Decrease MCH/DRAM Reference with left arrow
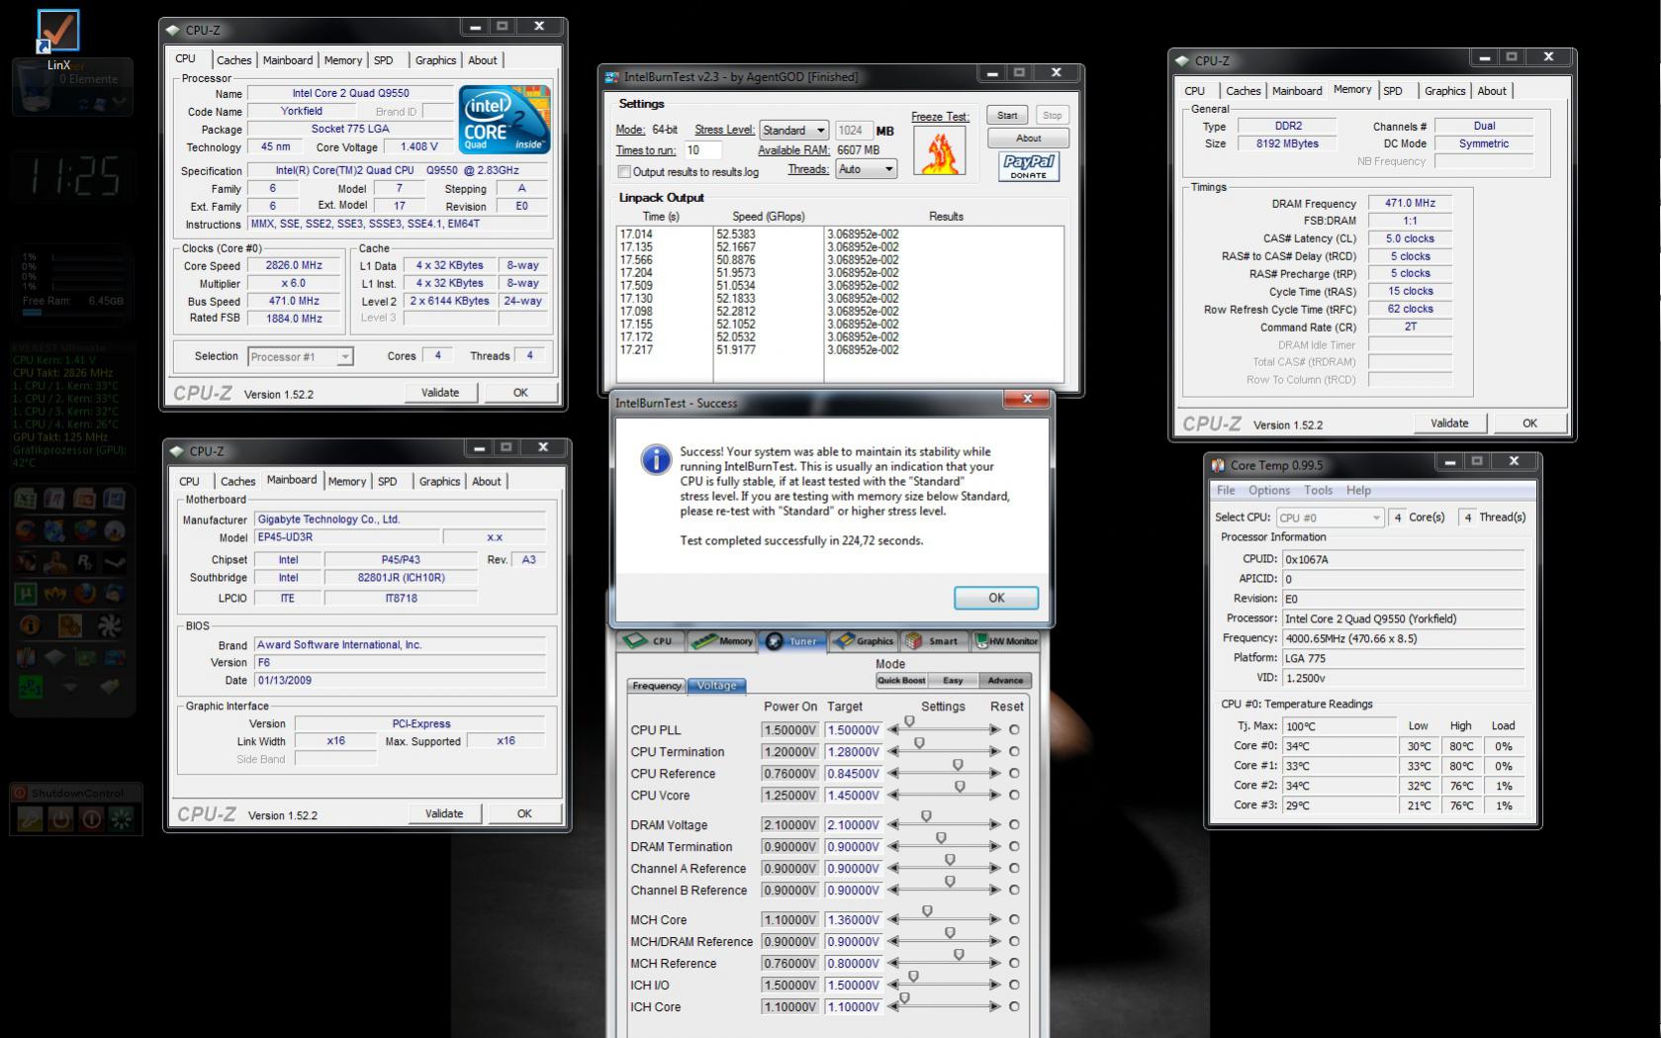The height and width of the screenshot is (1038, 1661). click(x=893, y=941)
